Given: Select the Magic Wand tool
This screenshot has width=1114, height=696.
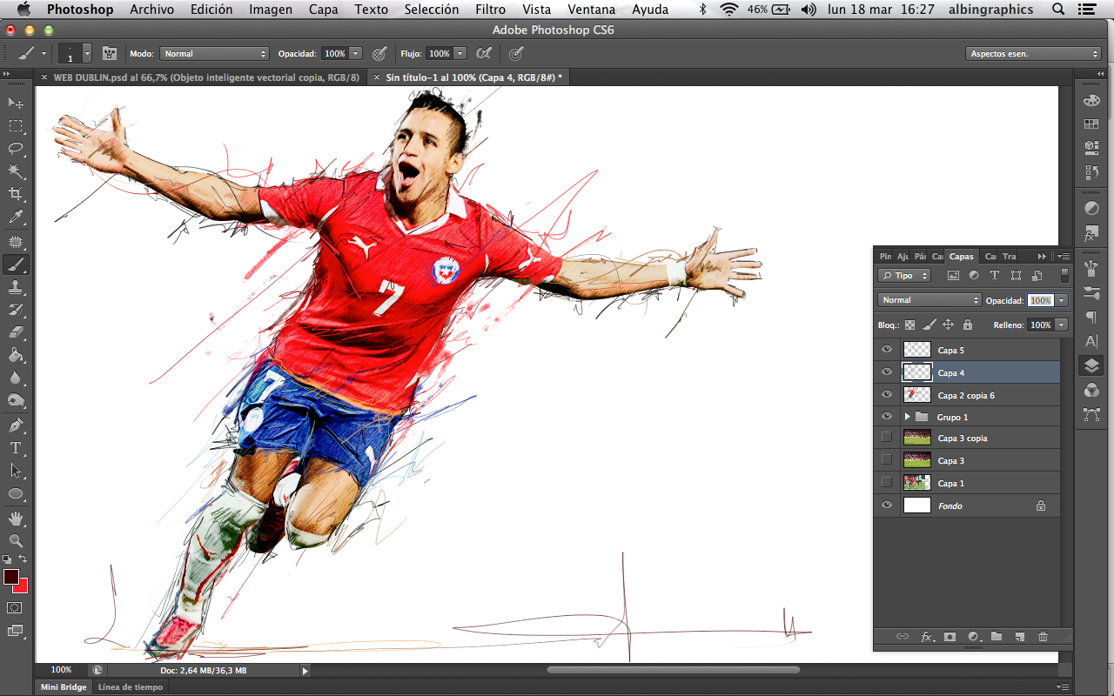Looking at the screenshot, I should point(16,171).
